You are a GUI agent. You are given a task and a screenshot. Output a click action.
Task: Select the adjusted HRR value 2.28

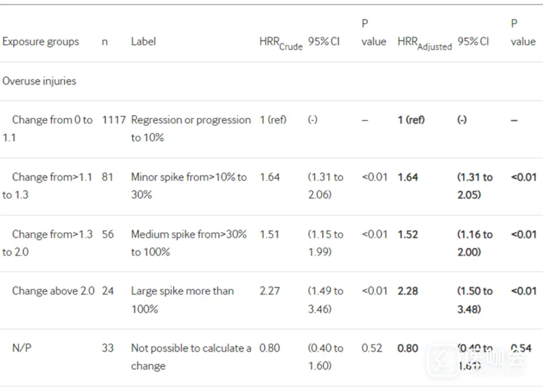click(x=408, y=291)
